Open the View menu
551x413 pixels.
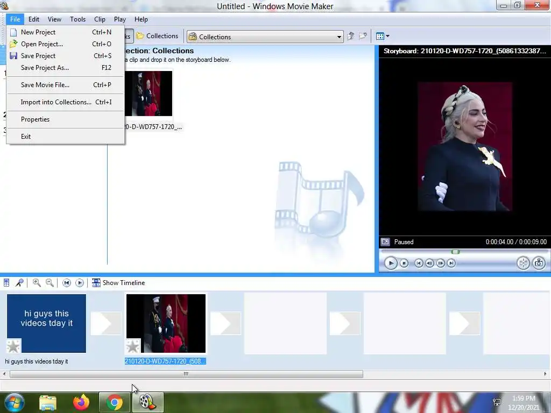[x=54, y=19]
